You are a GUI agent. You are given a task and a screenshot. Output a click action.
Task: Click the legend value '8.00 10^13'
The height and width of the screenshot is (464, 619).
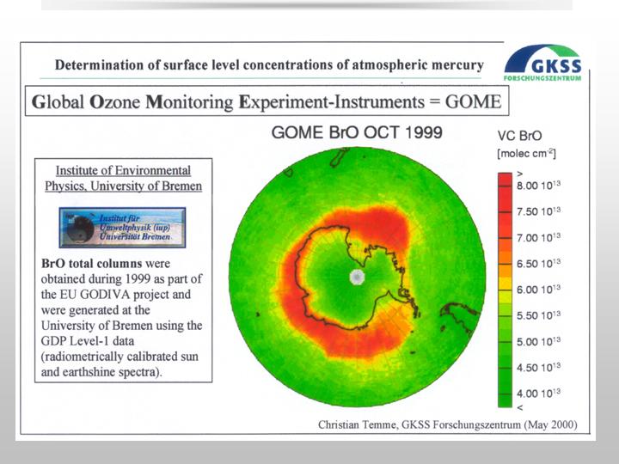tap(538, 185)
